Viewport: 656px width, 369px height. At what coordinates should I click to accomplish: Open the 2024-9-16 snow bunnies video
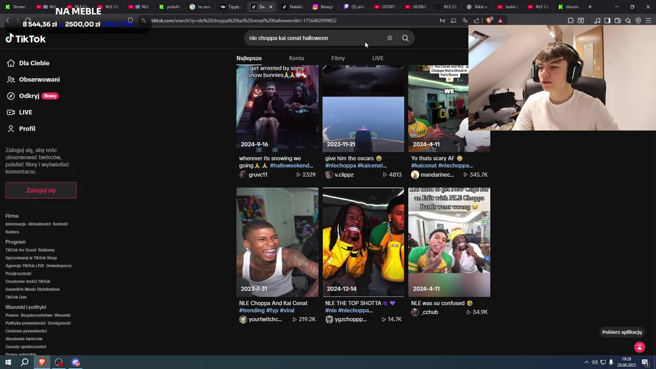(277, 109)
